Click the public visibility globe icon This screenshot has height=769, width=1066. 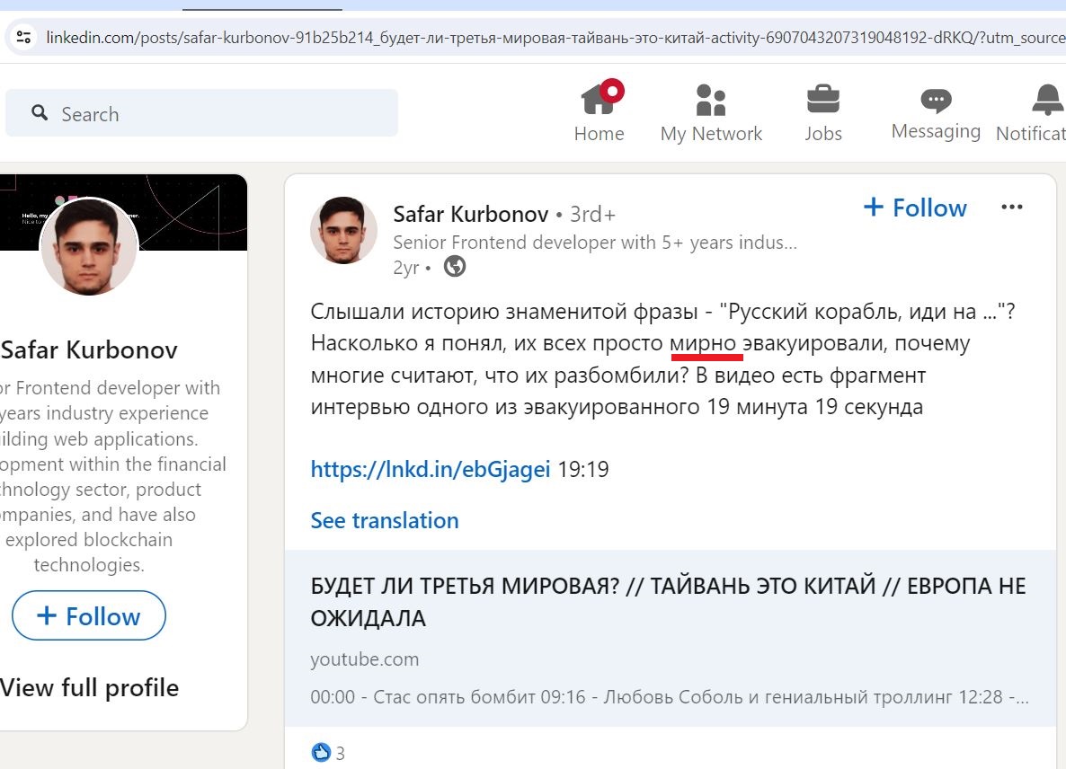tap(455, 266)
